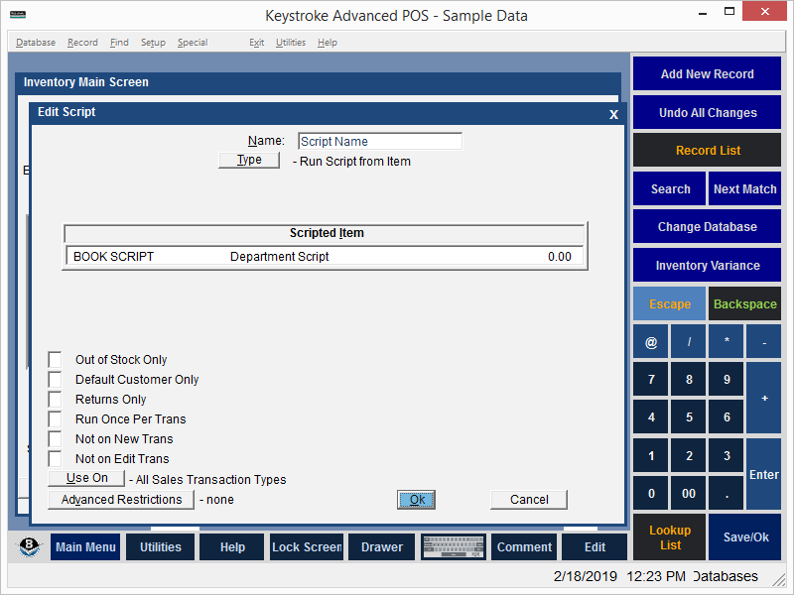794x595 pixels.
Task: Tap the 00 keypad button
Action: (x=689, y=493)
